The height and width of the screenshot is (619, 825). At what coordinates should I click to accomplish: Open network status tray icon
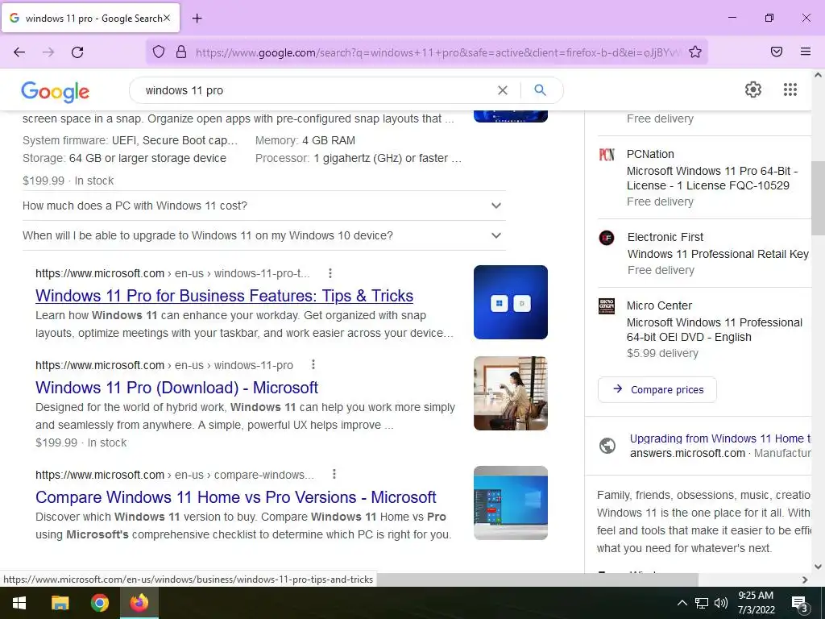pyautogui.click(x=702, y=603)
